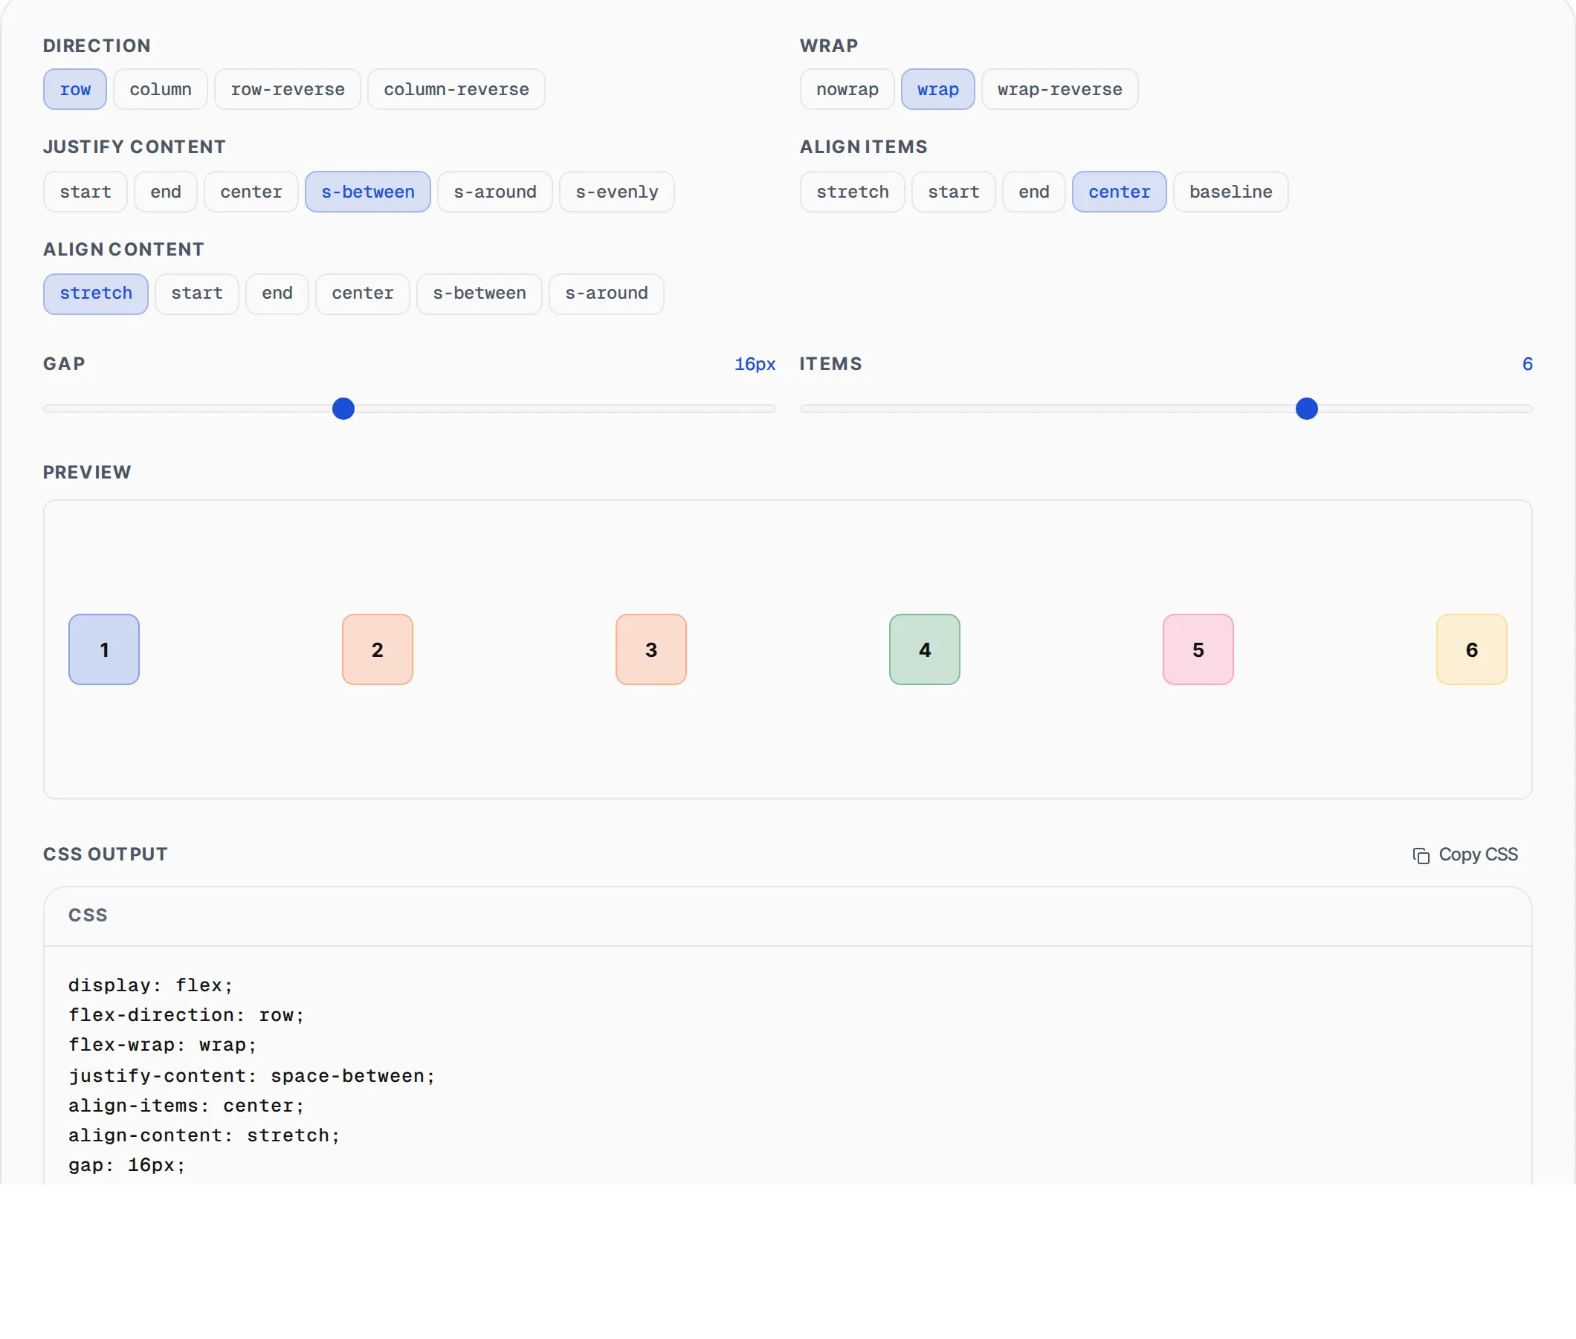Click the 'display: flex;' code line
The image size is (1576, 1339).
[x=150, y=986]
